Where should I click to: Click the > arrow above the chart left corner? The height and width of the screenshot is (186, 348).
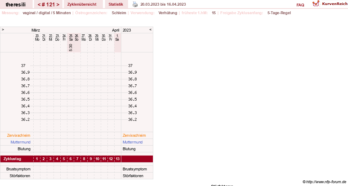tap(3, 29)
